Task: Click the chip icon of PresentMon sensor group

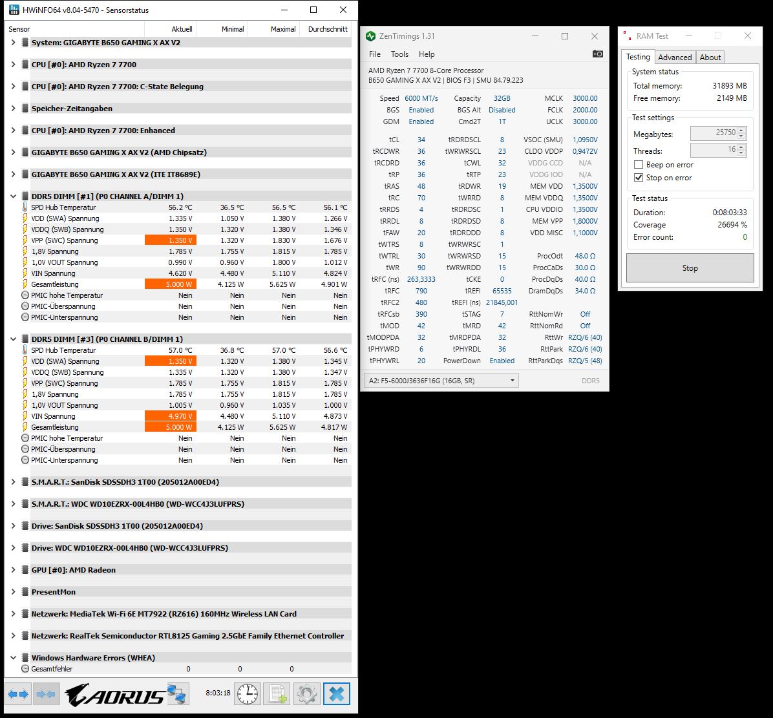Action: point(25,592)
